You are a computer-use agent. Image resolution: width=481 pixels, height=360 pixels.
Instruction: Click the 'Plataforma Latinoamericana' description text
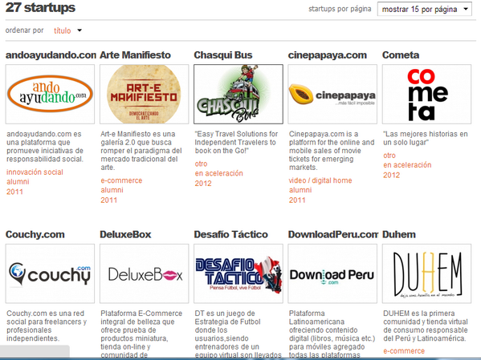click(x=332, y=334)
